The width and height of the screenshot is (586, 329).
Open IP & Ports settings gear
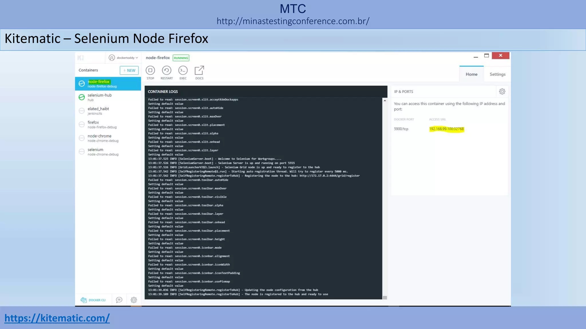click(502, 91)
